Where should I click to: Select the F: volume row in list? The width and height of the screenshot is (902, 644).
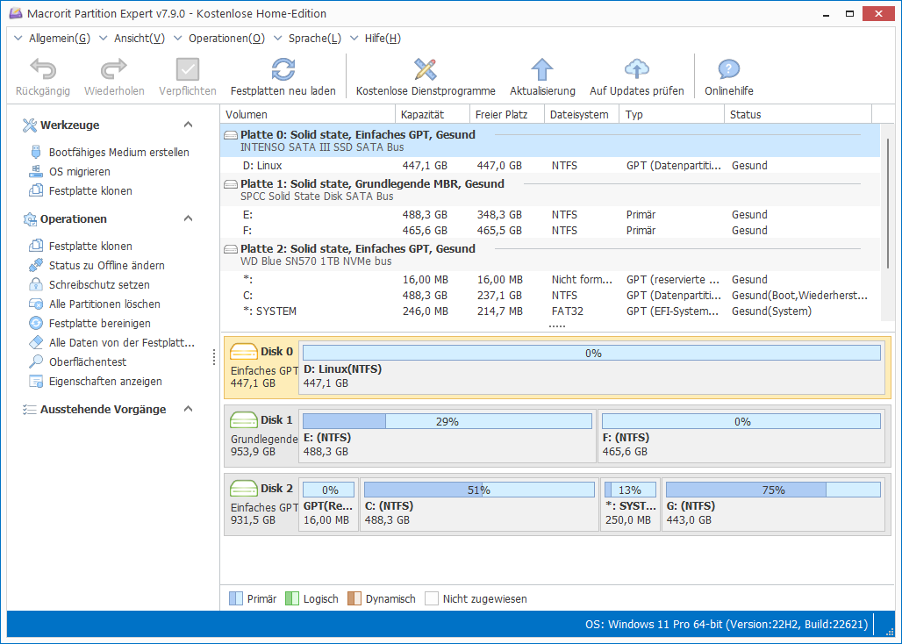pos(550,230)
